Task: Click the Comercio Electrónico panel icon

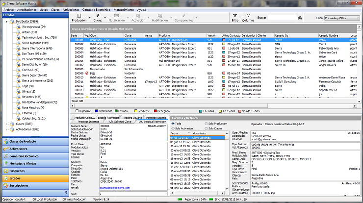Action: (6, 156)
